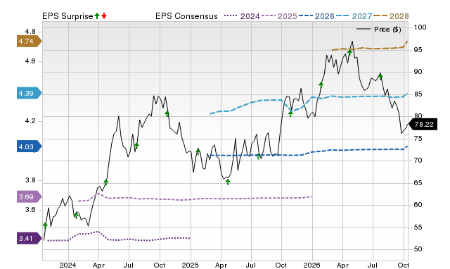Select the green surprise arrow after July 2026 near $89

[x=380, y=76]
